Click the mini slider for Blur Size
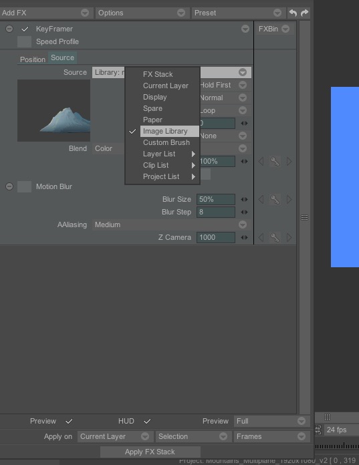Image resolution: width=359 pixels, height=465 pixels. pos(244,199)
